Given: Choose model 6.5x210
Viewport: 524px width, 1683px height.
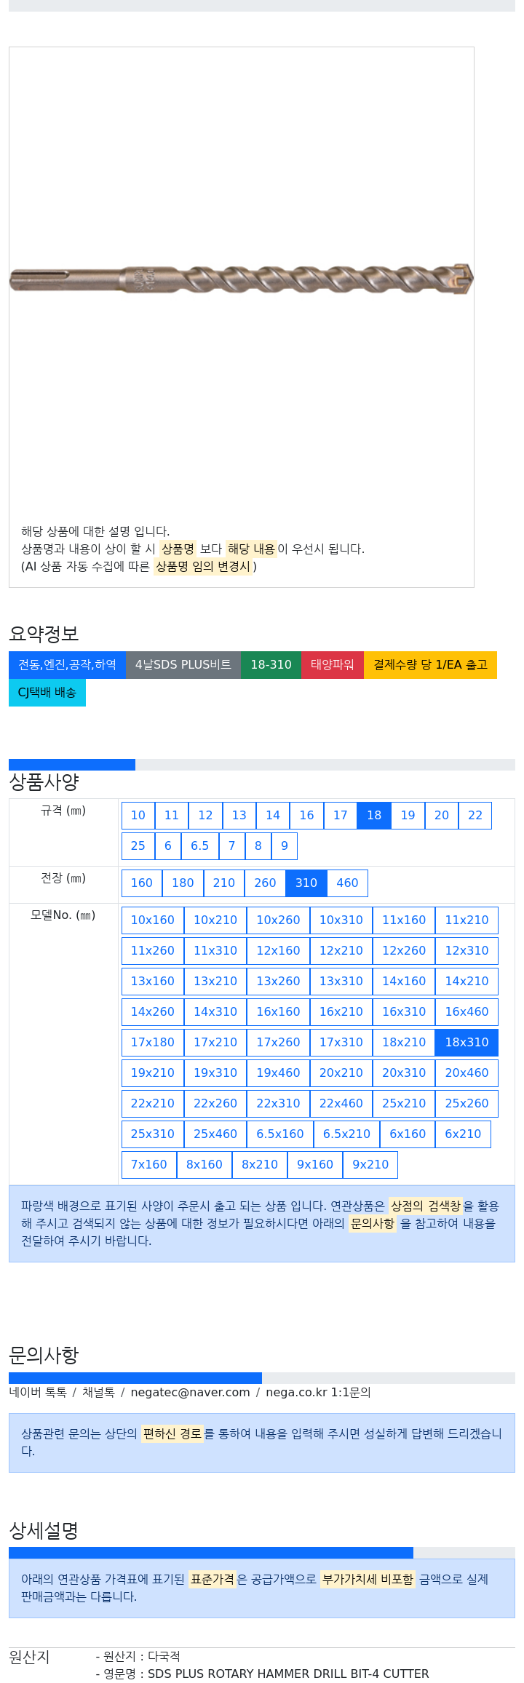Looking at the screenshot, I should click(x=346, y=1134).
